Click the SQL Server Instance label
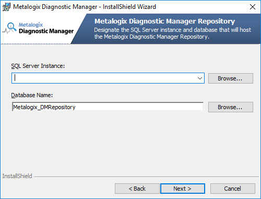261x199 pixels. [x=38, y=66]
